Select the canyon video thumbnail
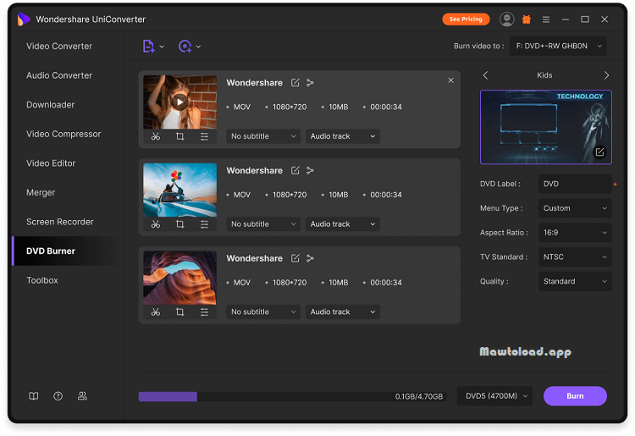Screen dimensions: 635x436 179,278
